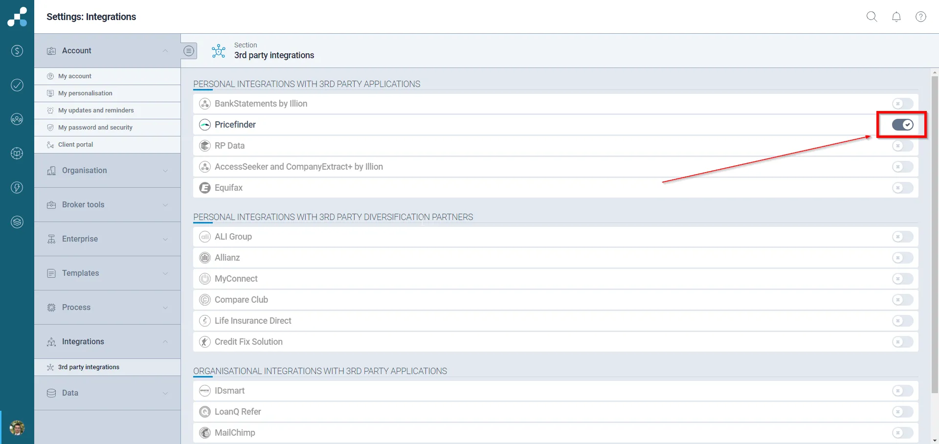Enable the LoanQ Refer toggle
This screenshot has width=939, height=444.
point(902,412)
